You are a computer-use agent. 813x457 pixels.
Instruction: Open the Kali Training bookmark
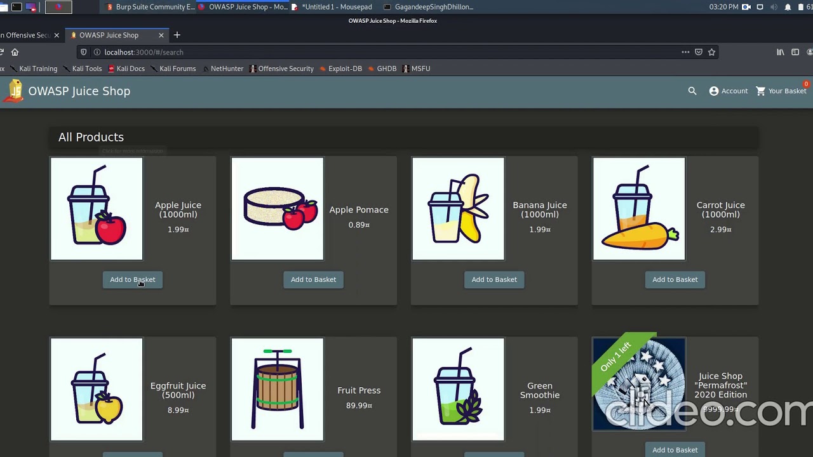34,69
